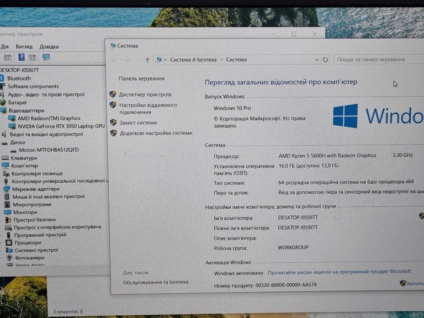Viewport: 424px width, 318px height.
Task: Open the Вигляд menu
Action: [24, 47]
